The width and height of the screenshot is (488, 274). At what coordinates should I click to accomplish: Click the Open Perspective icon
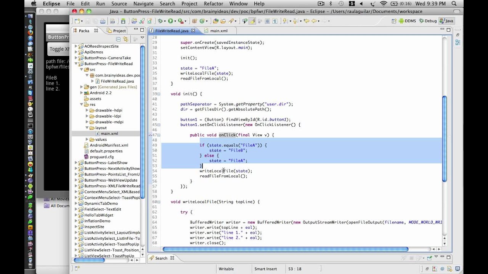pyautogui.click(x=394, y=21)
